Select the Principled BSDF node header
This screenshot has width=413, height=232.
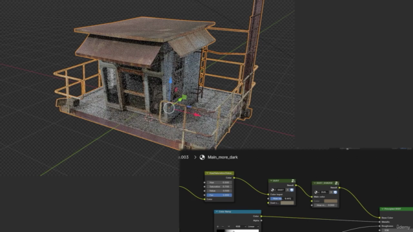(x=396, y=209)
